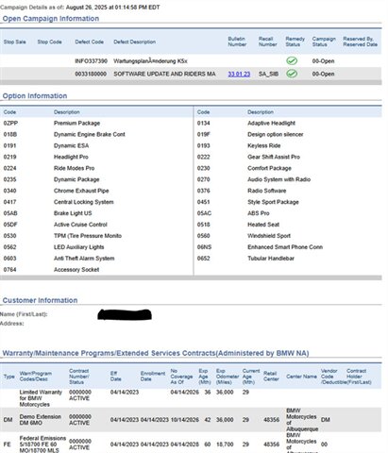Click Premium Package description
388x453 pixels.
point(76,123)
